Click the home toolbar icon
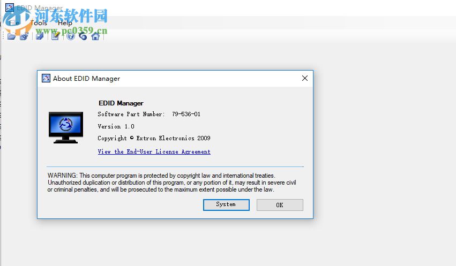 click(95, 36)
